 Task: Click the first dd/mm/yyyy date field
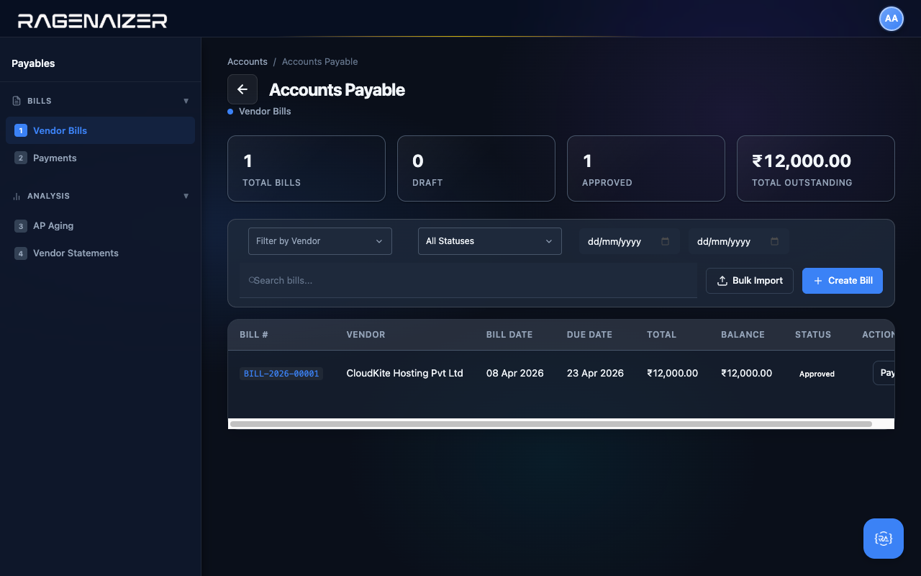click(630, 241)
